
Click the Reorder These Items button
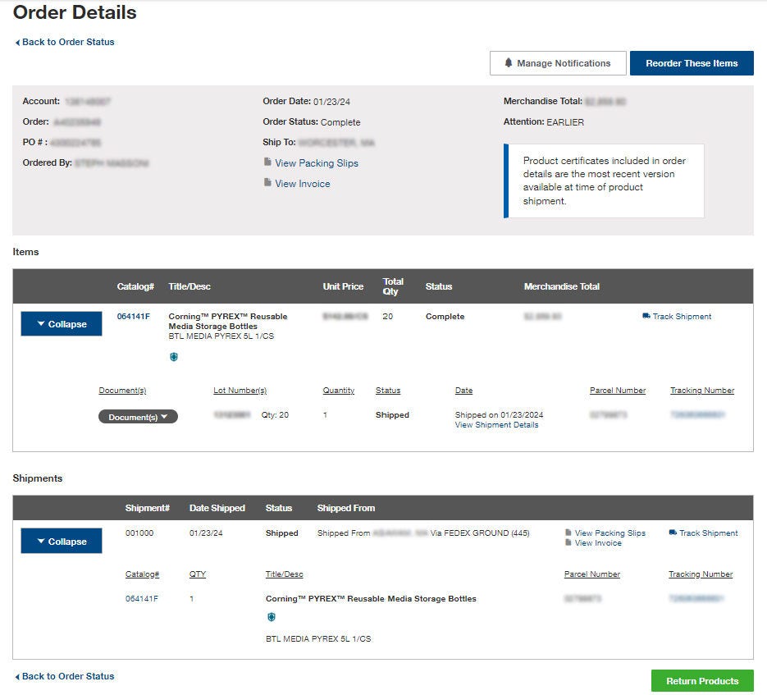click(x=692, y=62)
